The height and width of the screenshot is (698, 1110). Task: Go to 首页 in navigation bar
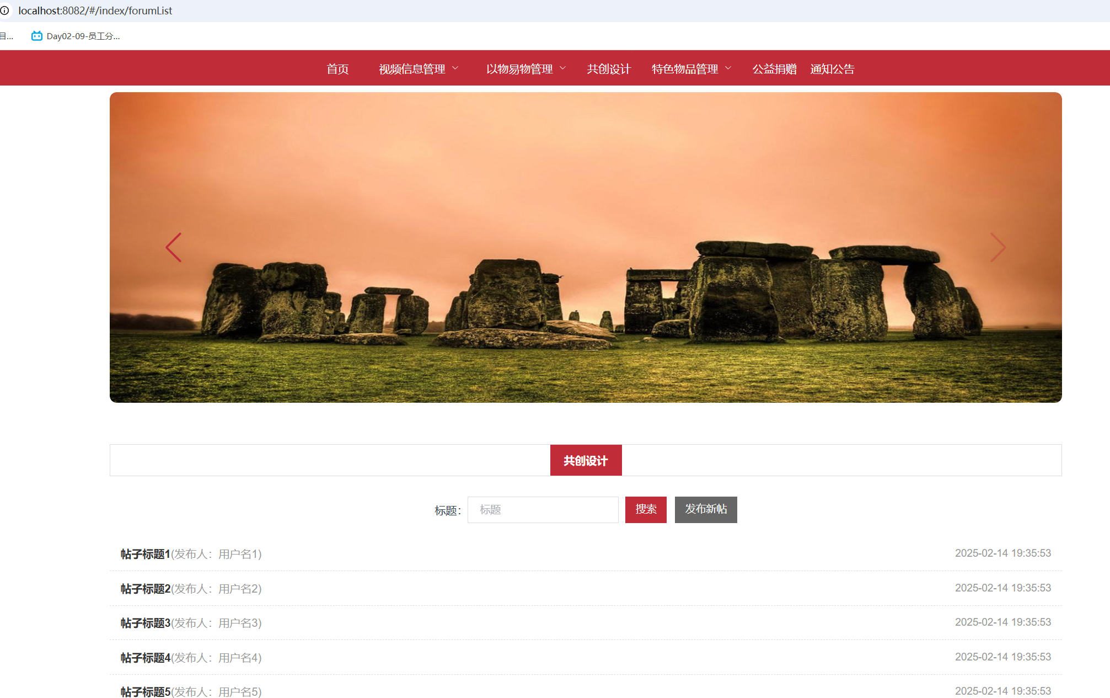pyautogui.click(x=337, y=69)
